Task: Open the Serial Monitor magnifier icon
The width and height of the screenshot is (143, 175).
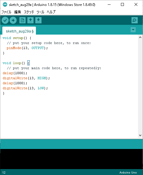Action: point(134,20)
